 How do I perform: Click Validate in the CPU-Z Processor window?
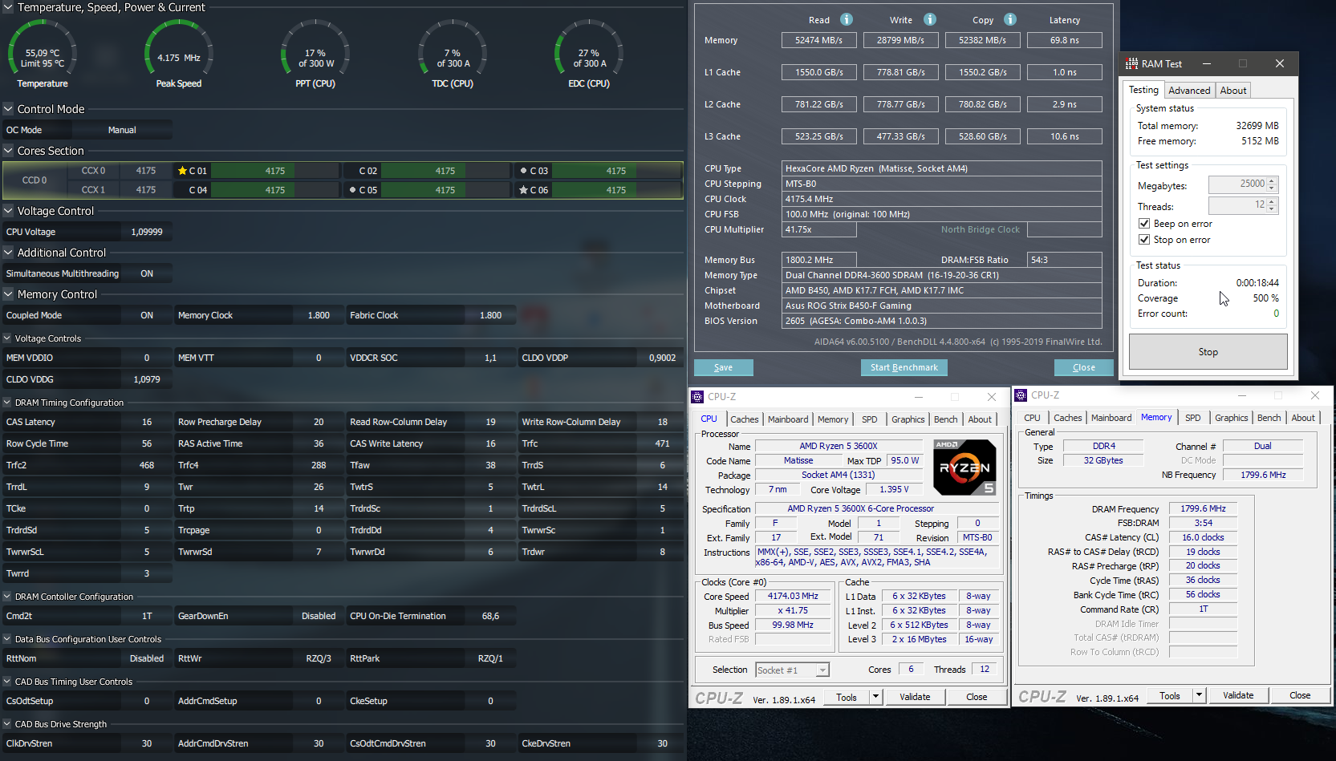coord(915,697)
